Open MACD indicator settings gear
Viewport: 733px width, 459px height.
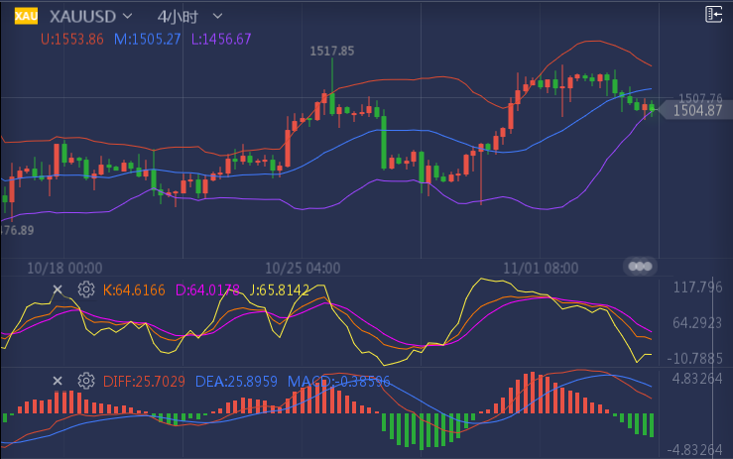pos(85,381)
